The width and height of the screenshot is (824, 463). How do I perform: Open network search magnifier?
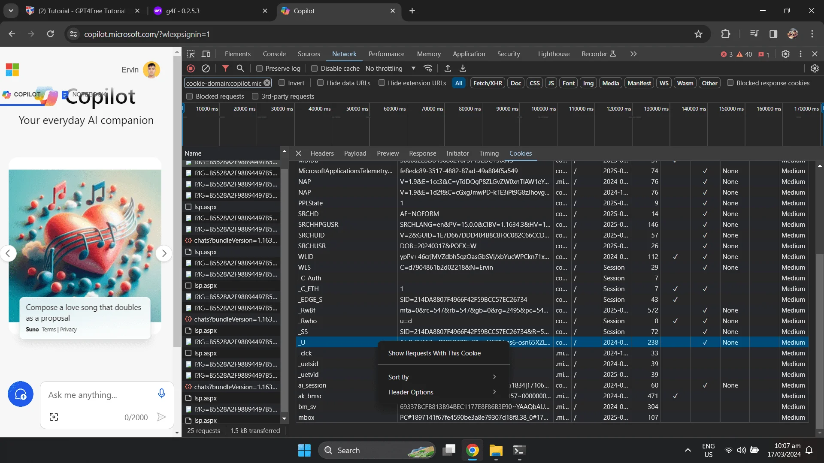point(240,68)
